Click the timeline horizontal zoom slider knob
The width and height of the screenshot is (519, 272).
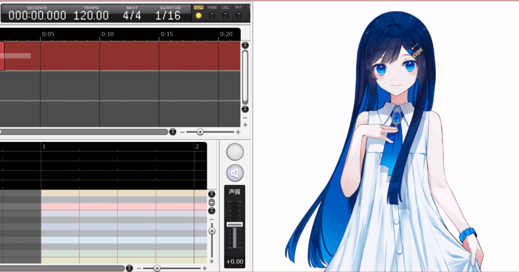pyautogui.click(x=200, y=132)
